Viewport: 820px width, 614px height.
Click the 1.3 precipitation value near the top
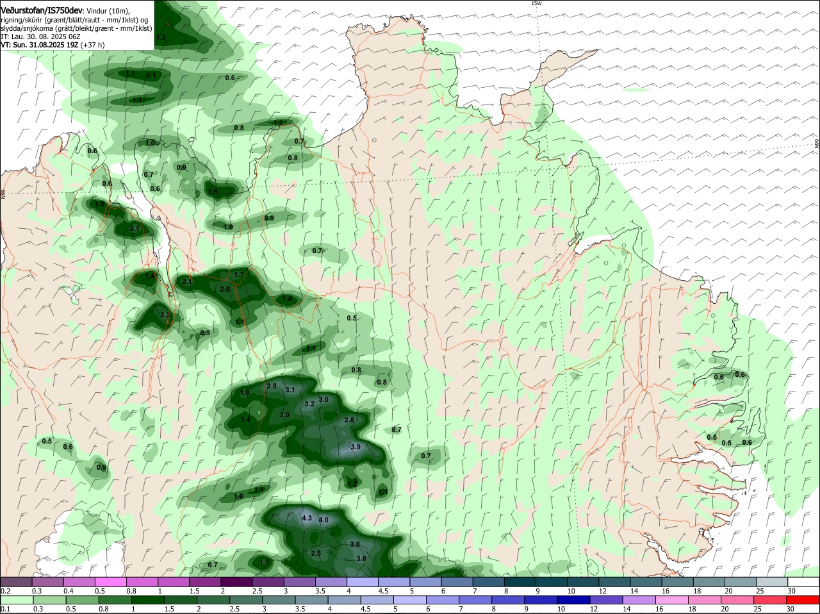pos(161,38)
